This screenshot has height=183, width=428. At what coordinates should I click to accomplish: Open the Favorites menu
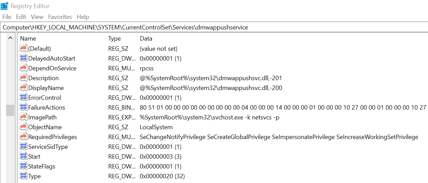[60, 17]
